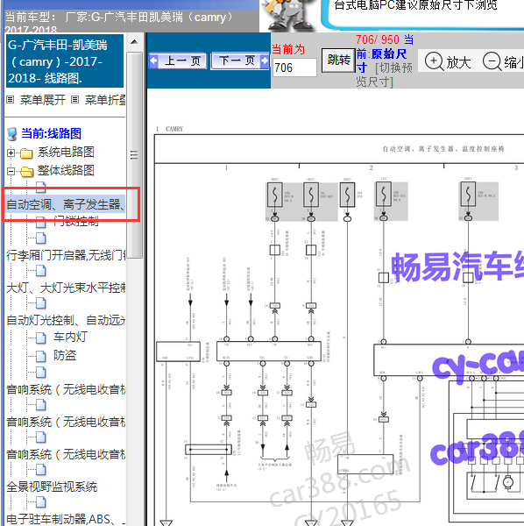Collapse all menus with 菜单折叠
524x526 pixels.
(105, 100)
